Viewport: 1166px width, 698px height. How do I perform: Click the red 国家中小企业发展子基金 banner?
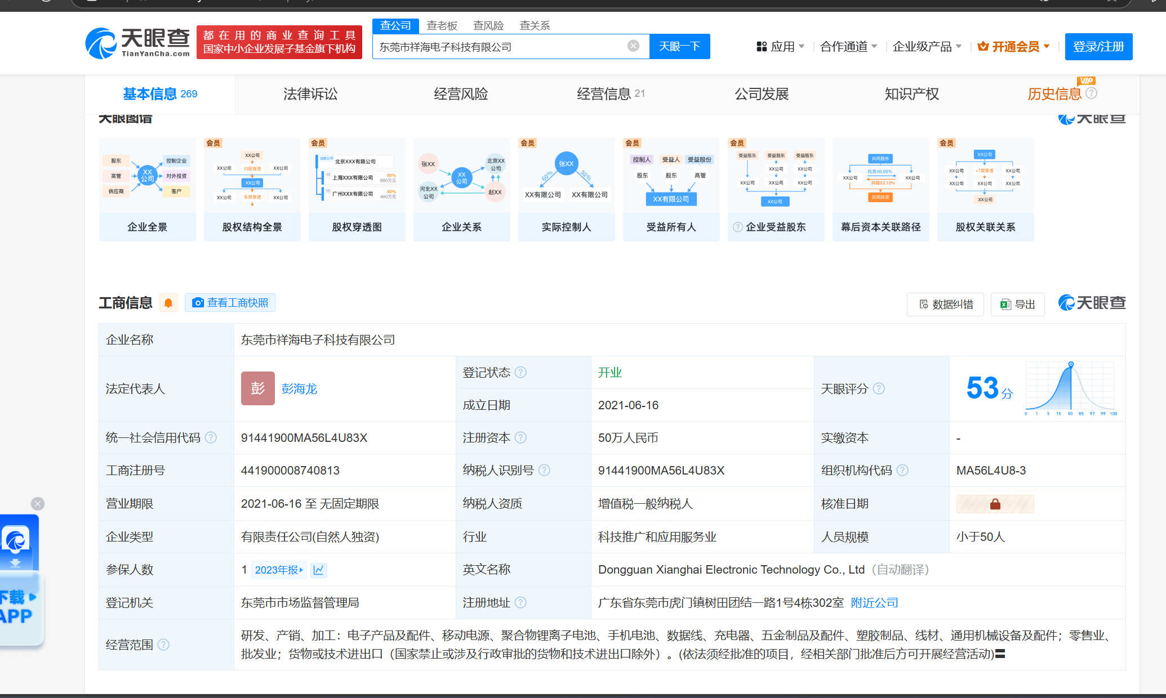tap(279, 42)
